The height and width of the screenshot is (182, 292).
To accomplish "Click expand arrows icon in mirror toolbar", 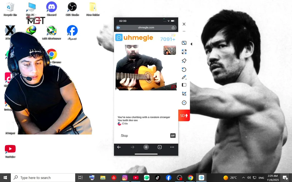I will (x=184, y=52).
